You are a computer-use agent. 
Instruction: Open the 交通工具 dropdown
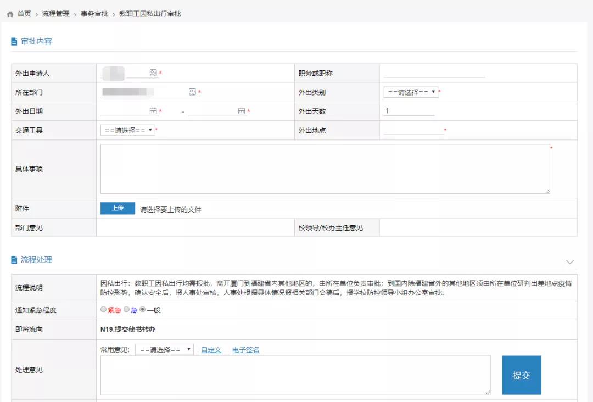point(127,130)
